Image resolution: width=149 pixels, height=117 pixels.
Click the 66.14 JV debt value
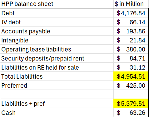point(131,22)
